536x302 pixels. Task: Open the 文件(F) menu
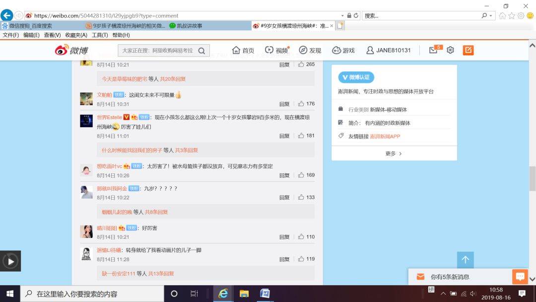(10, 35)
